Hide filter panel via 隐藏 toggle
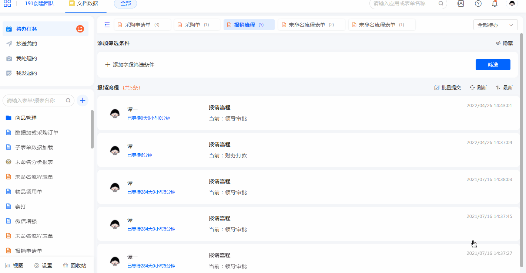This screenshot has height=273, width=526. [504, 43]
